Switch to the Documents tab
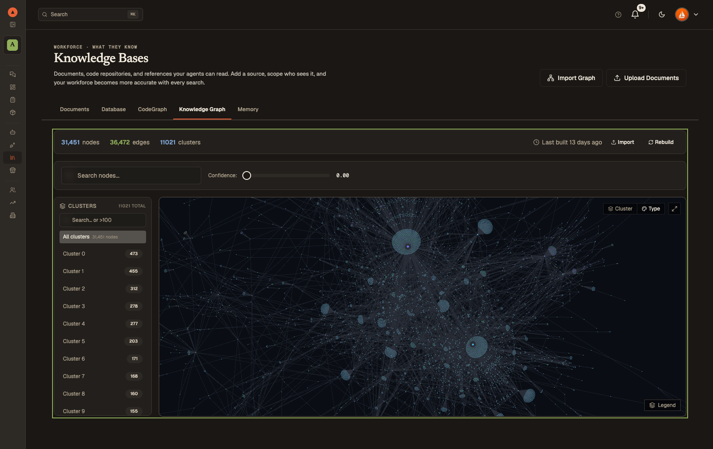Image resolution: width=713 pixels, height=449 pixels. point(74,109)
